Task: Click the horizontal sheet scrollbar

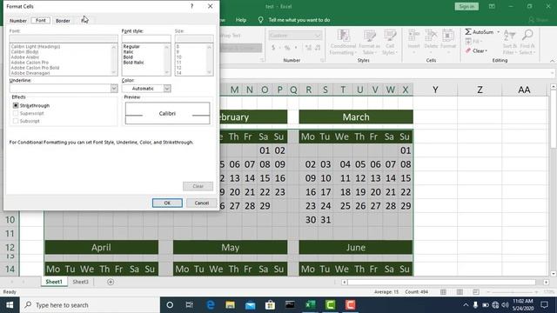Action: click(x=441, y=282)
